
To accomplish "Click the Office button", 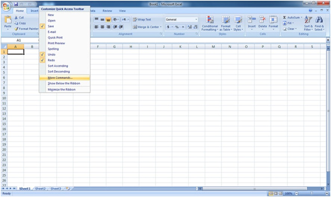I will coord(6,6).
